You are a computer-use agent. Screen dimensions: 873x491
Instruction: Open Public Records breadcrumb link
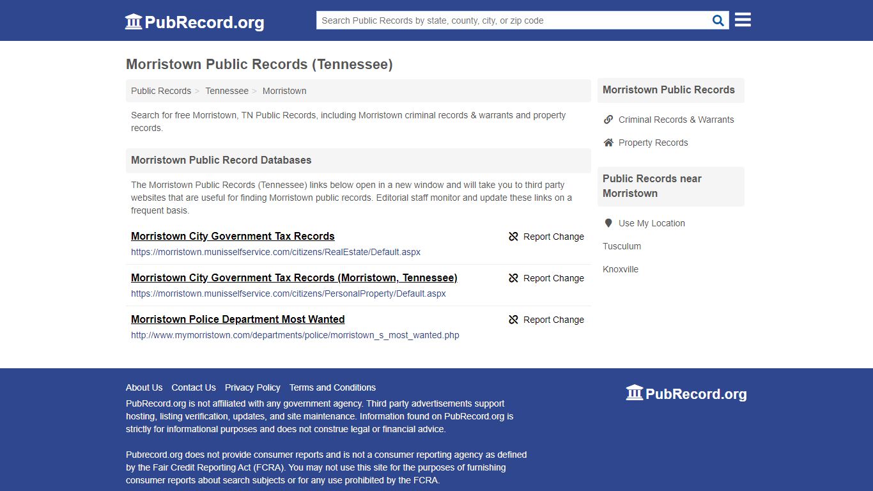[x=161, y=91]
